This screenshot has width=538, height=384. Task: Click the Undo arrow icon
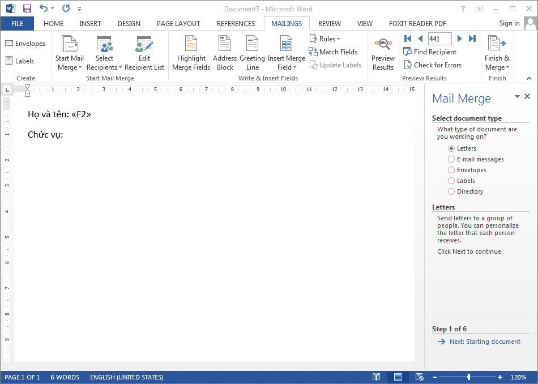point(43,8)
